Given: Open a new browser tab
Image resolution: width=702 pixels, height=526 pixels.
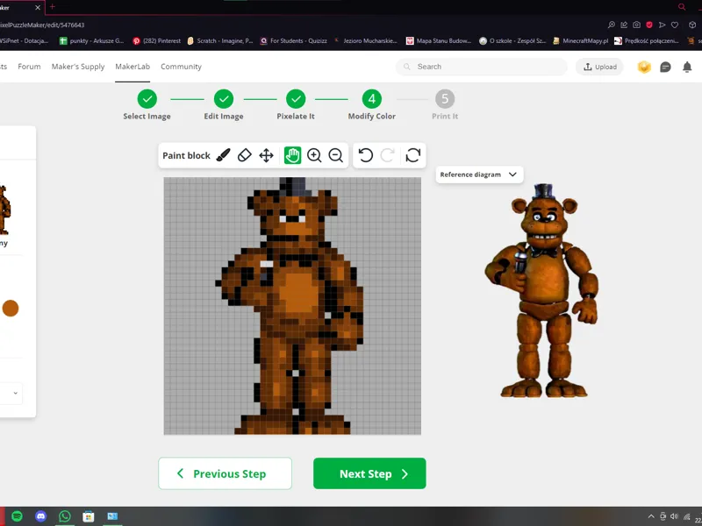Looking at the screenshot, I should [53, 7].
